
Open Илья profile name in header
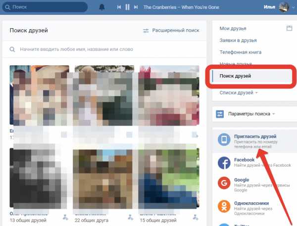point(269,7)
